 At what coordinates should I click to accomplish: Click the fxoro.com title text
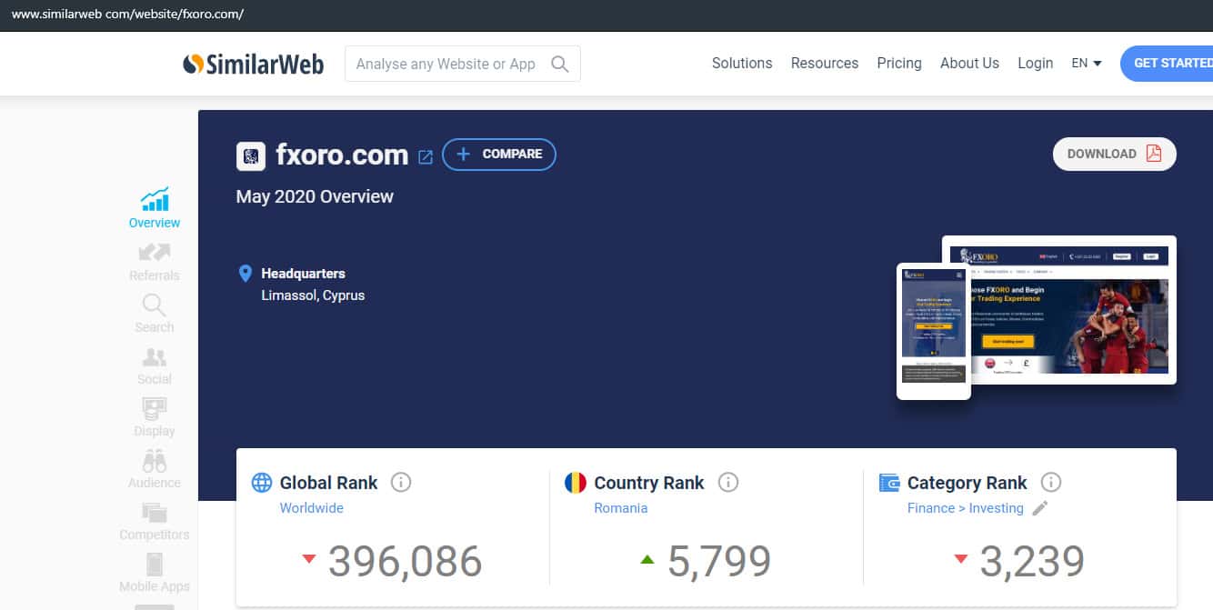click(342, 155)
